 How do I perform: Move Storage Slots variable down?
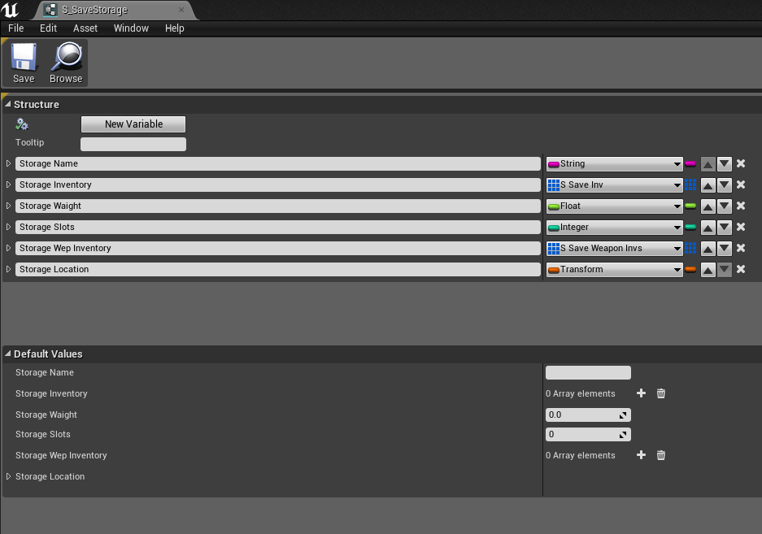[x=725, y=228]
